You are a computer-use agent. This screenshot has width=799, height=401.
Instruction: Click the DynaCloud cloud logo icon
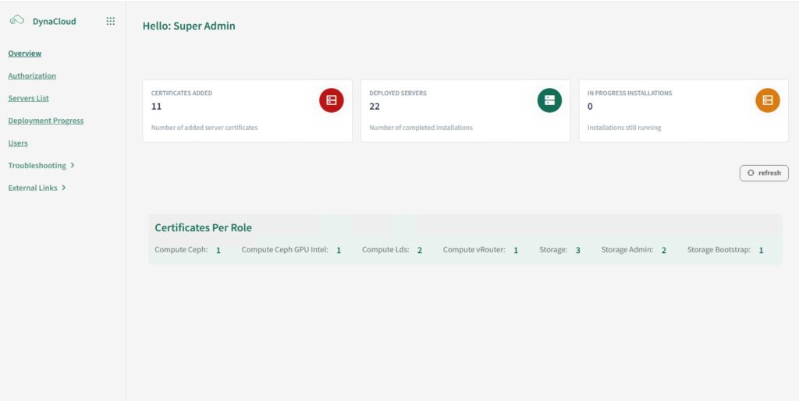coord(17,21)
